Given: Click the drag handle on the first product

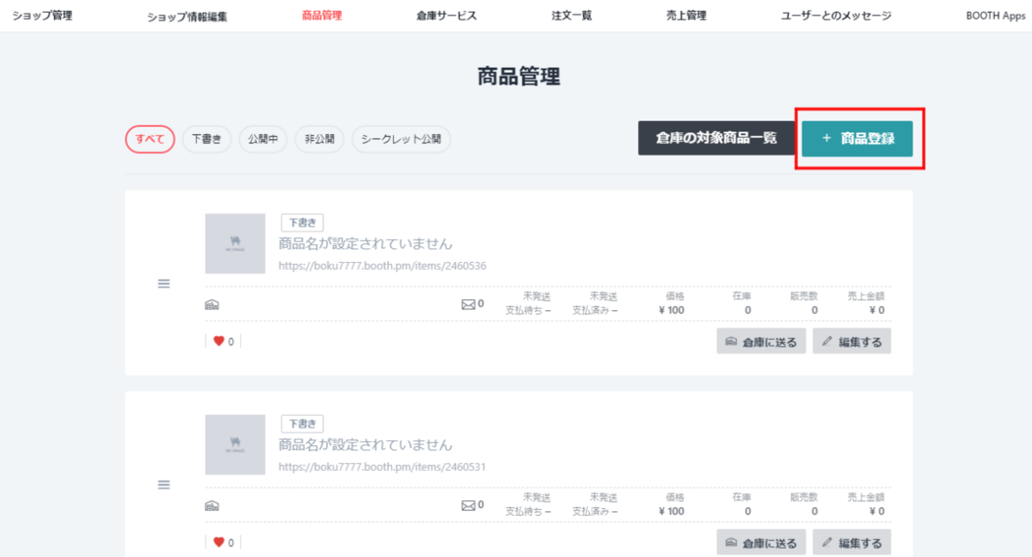Looking at the screenshot, I should pyautogui.click(x=163, y=284).
